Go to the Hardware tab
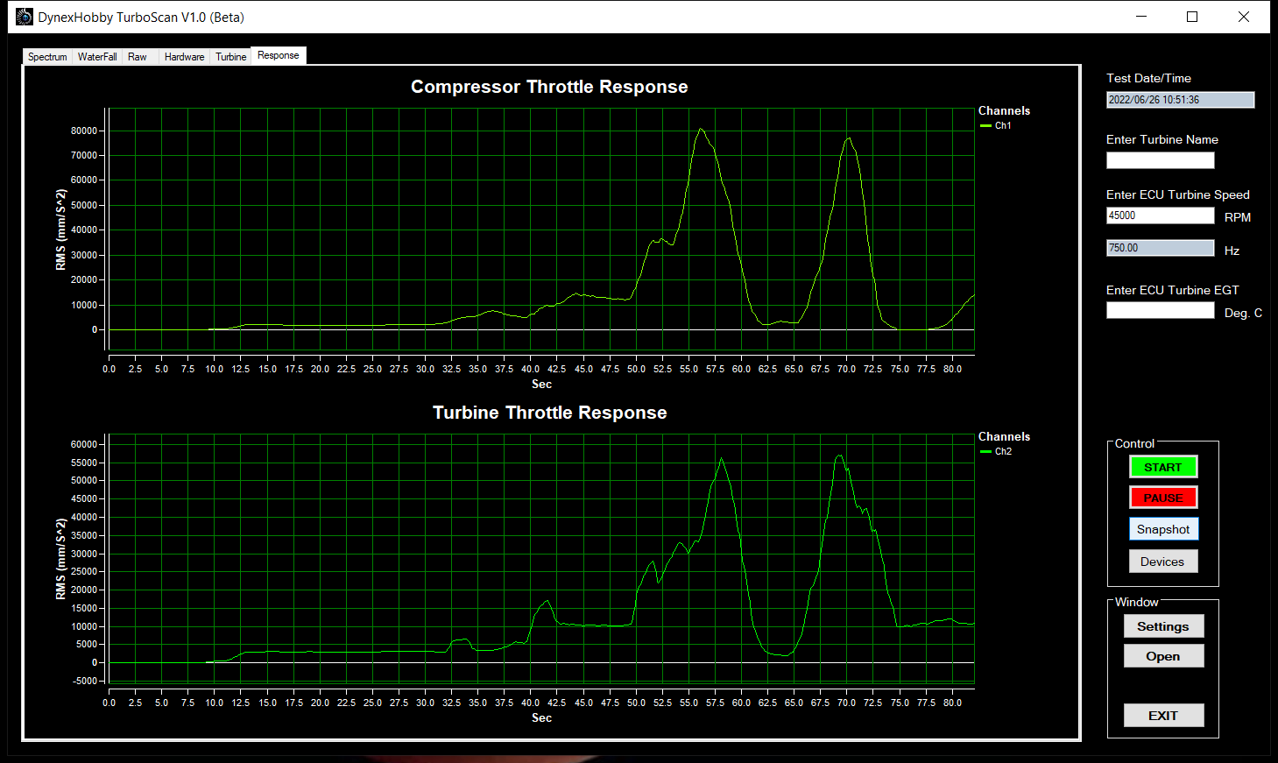Screen dimensions: 1278x763 coord(184,57)
